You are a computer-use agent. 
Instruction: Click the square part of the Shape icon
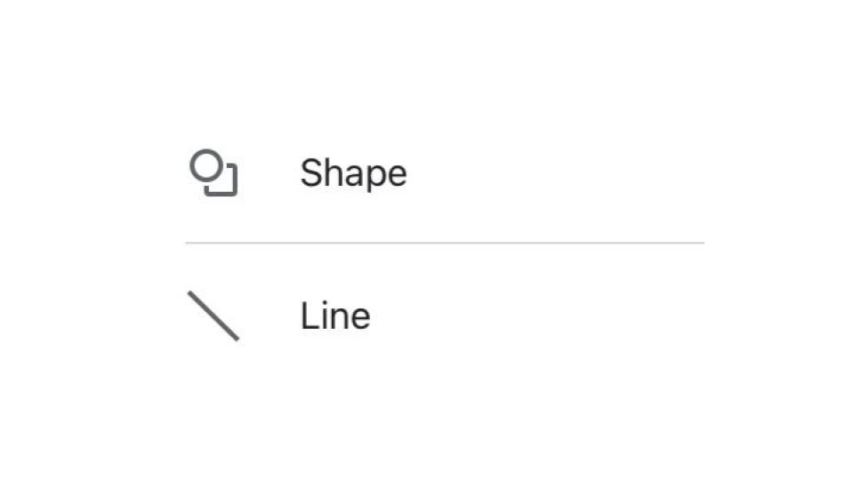(224, 182)
